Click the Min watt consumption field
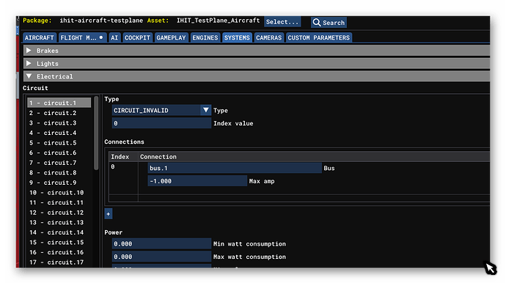The height and width of the screenshot is (283, 506). (x=161, y=243)
